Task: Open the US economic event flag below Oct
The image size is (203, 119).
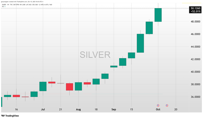Action: tap(158, 105)
